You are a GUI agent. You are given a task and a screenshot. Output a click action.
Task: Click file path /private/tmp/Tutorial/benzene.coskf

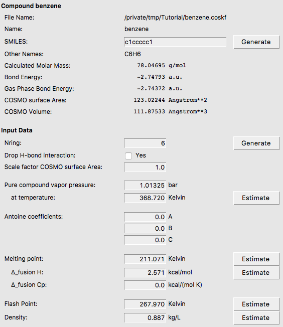click(175, 18)
